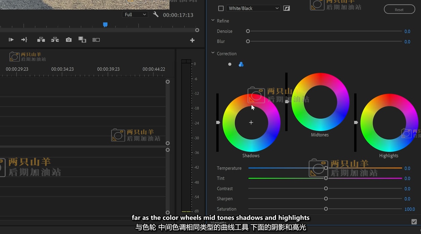Click the Go to Out point icon
Image resolution: width=421 pixels, height=234 pixels.
click(x=24, y=40)
